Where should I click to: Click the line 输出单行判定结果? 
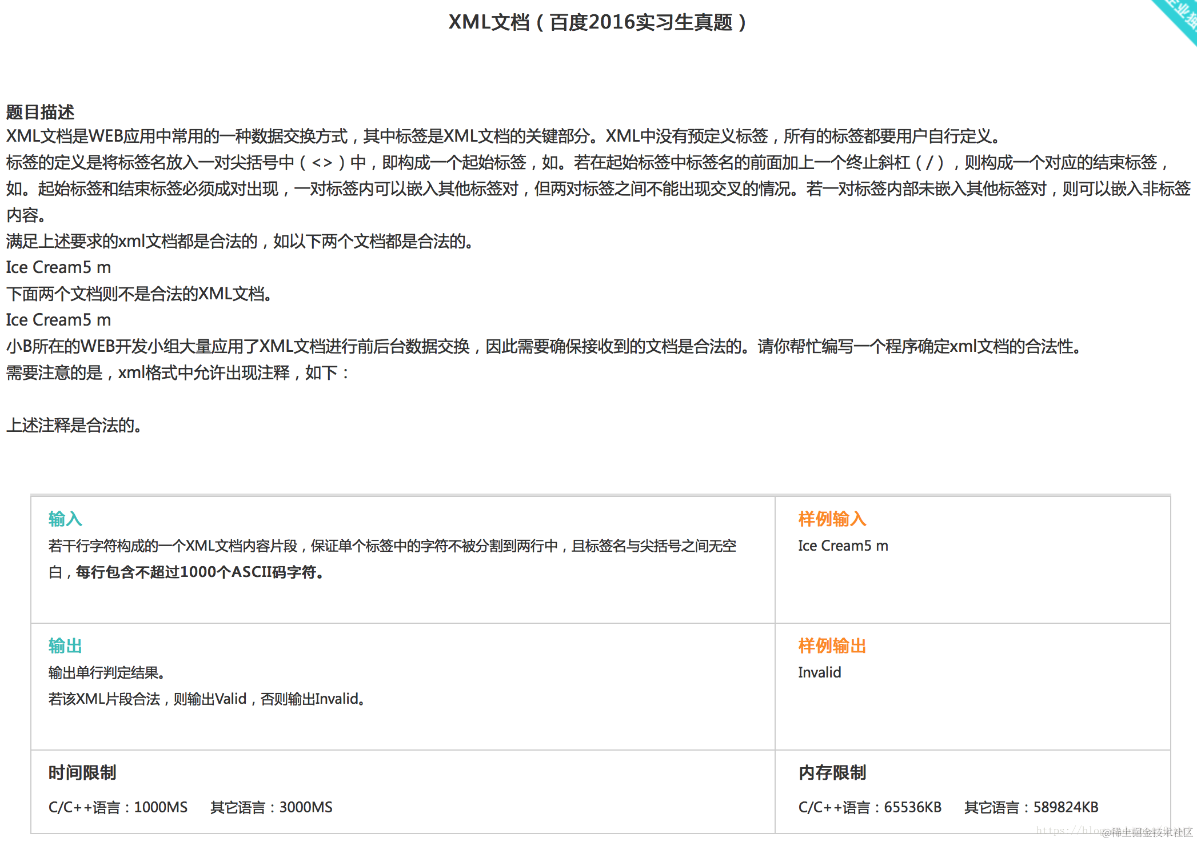tap(107, 672)
